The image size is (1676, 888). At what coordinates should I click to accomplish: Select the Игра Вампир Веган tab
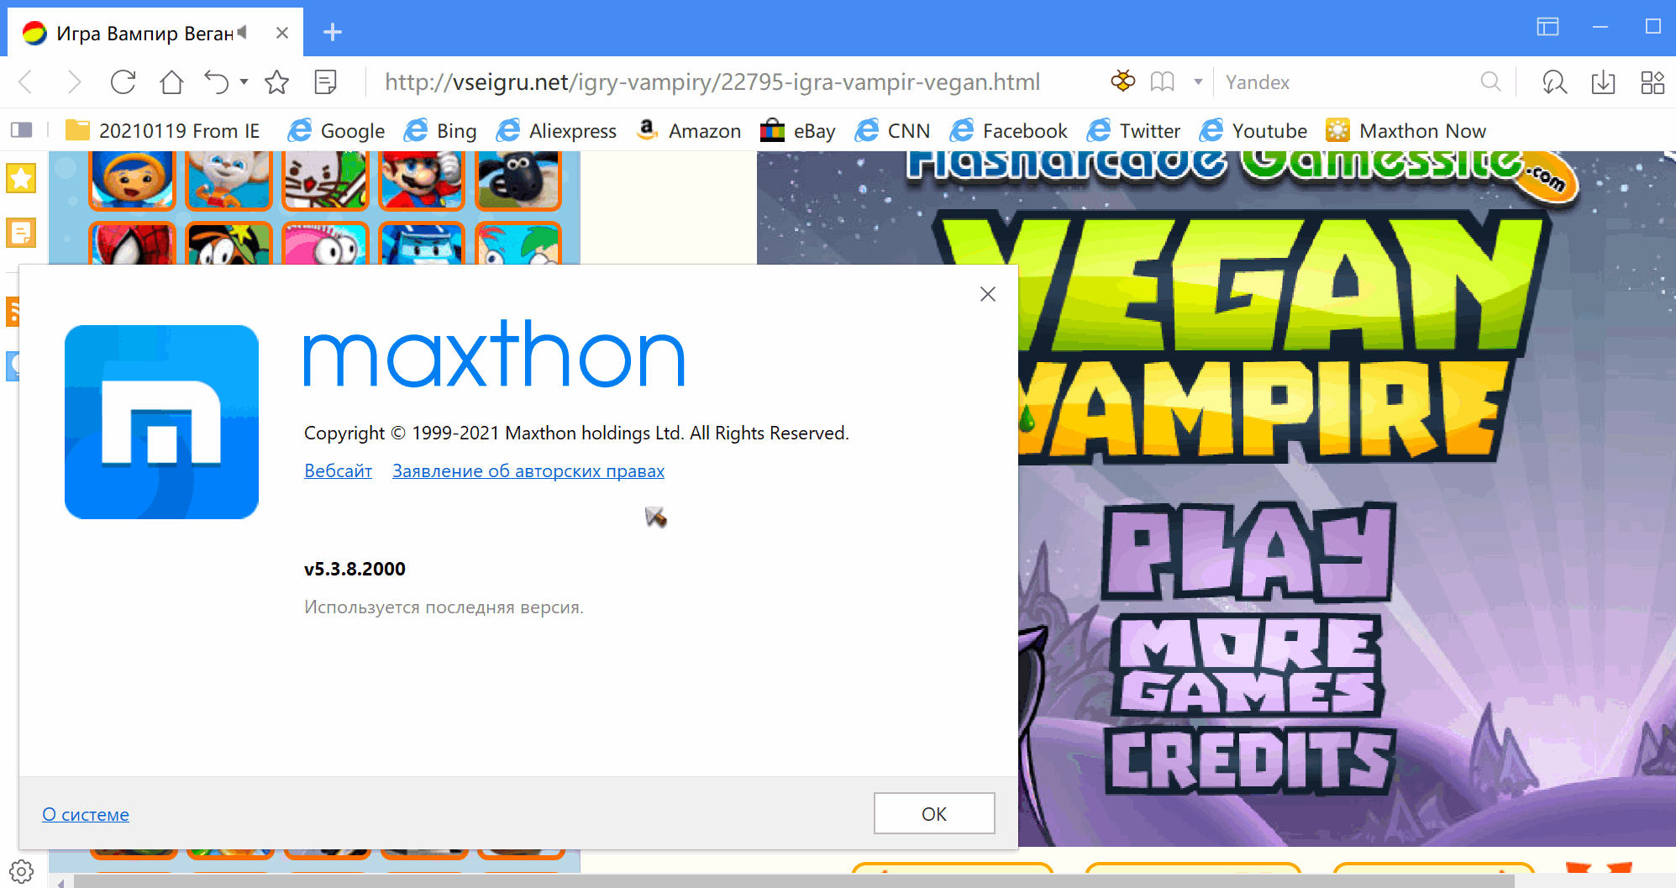pos(143,34)
